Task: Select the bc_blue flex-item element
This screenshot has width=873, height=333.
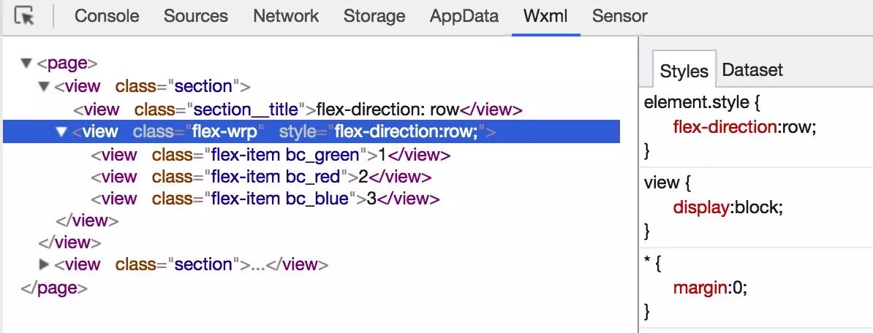Action: (265, 199)
